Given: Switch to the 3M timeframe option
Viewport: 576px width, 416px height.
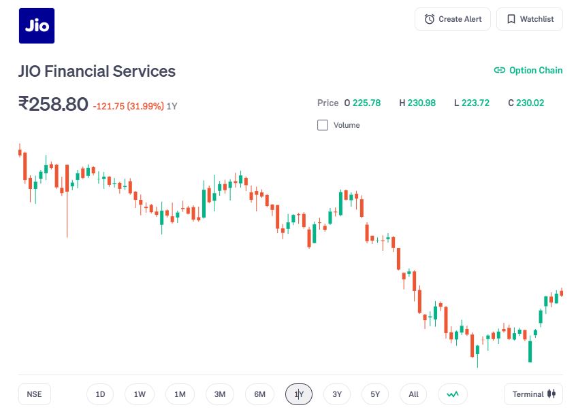Looking at the screenshot, I should pos(219,394).
